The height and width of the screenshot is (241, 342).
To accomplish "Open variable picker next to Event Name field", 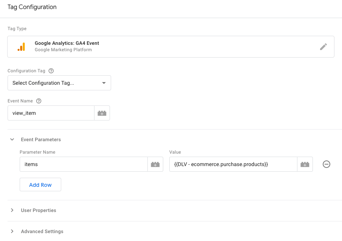I will 102,113.
